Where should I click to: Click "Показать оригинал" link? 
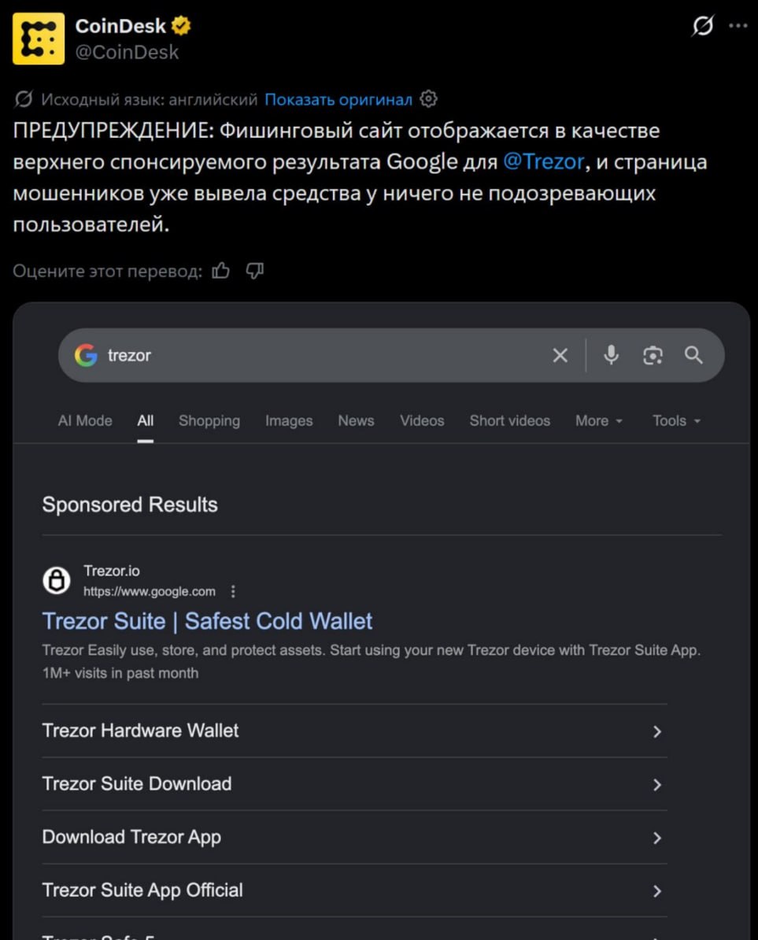click(x=338, y=99)
